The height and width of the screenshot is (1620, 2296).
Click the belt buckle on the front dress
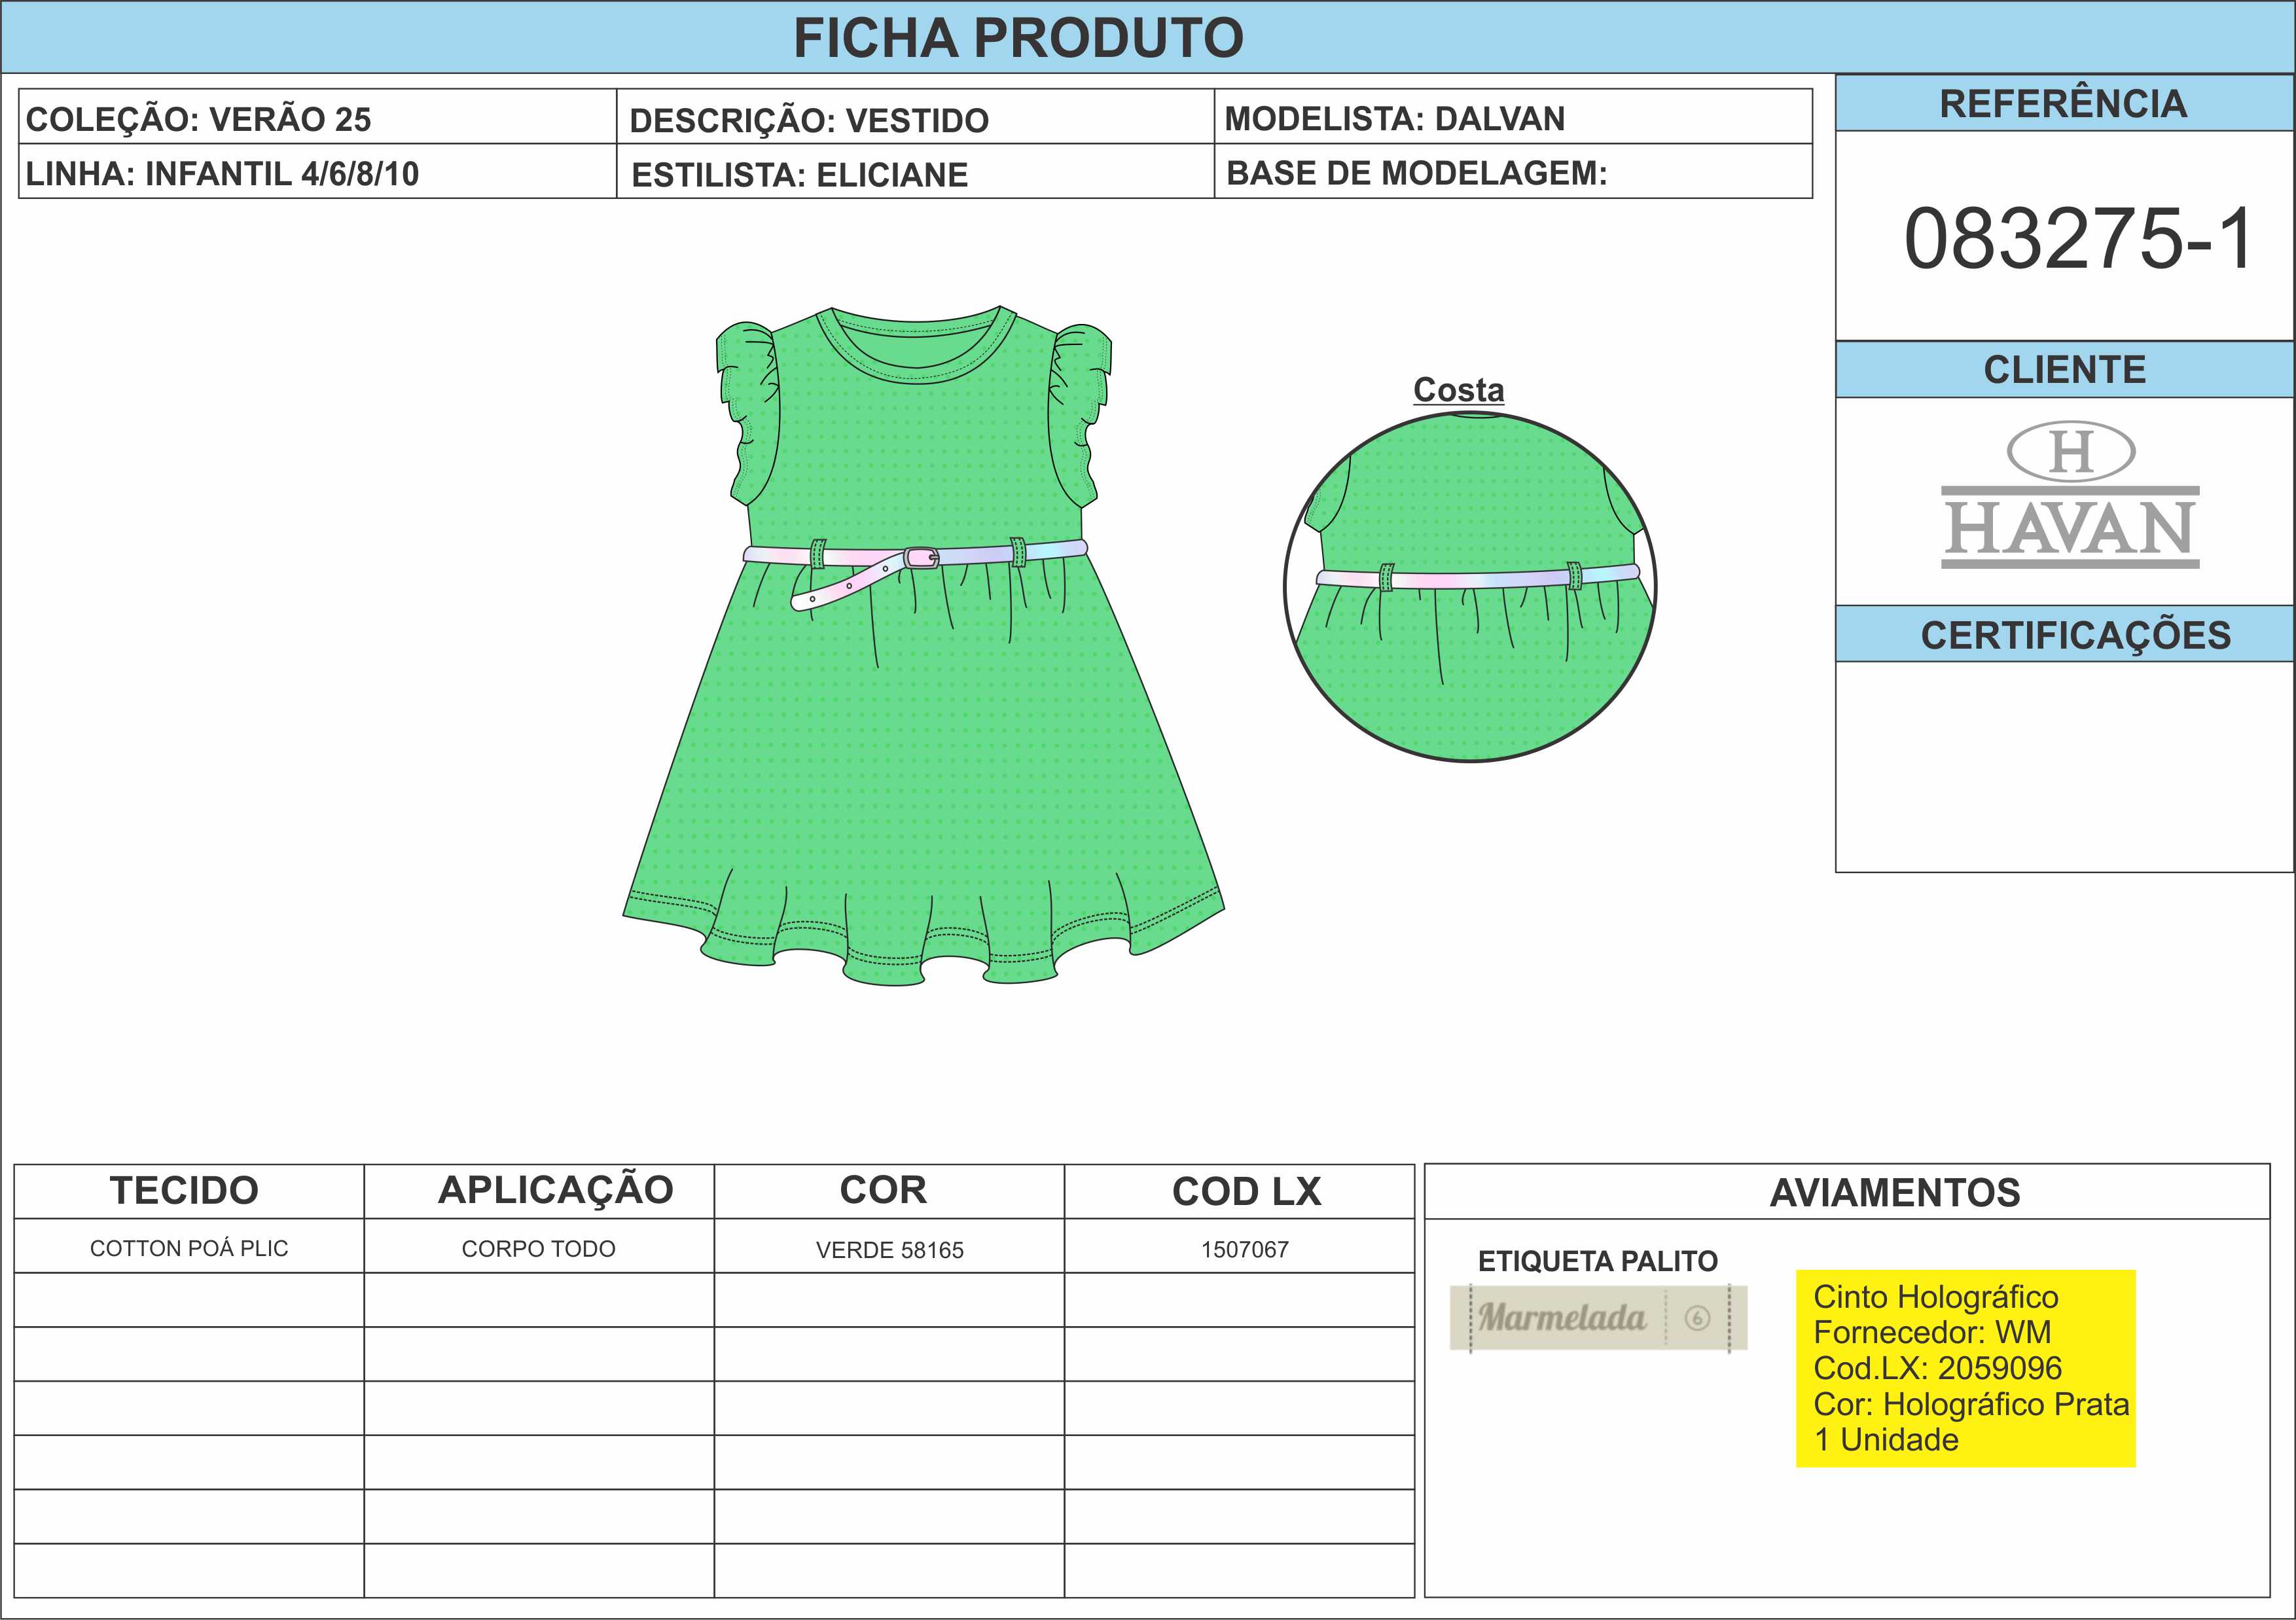coord(921,558)
